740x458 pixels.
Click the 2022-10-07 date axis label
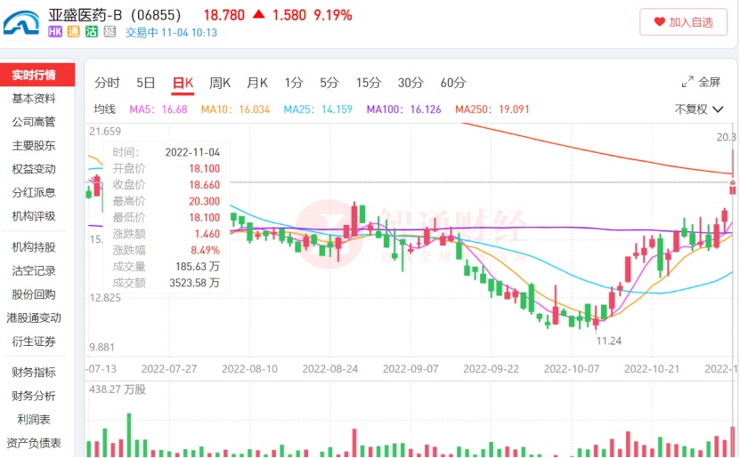pyautogui.click(x=572, y=369)
